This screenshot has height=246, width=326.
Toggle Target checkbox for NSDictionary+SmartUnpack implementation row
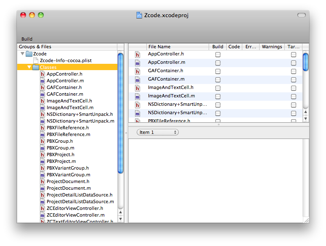pyautogui.click(x=293, y=113)
